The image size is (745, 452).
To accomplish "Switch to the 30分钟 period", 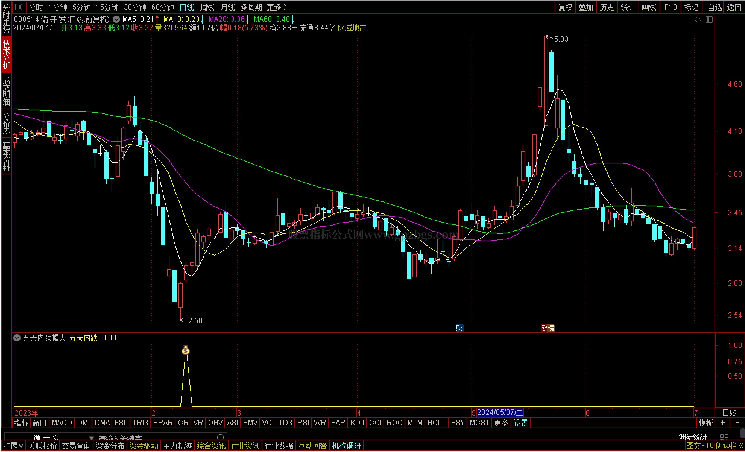I will [135, 7].
